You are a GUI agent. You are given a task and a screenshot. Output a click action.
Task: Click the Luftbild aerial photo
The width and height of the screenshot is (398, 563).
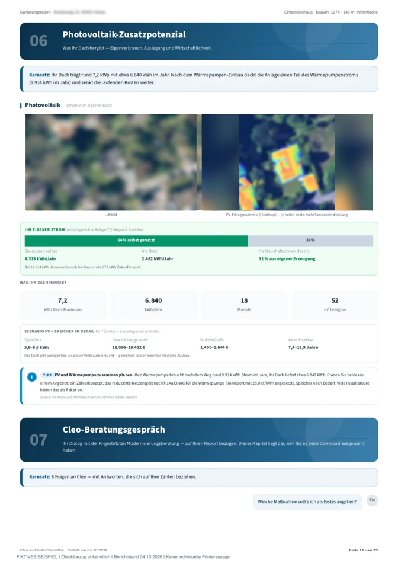pyautogui.click(x=111, y=162)
